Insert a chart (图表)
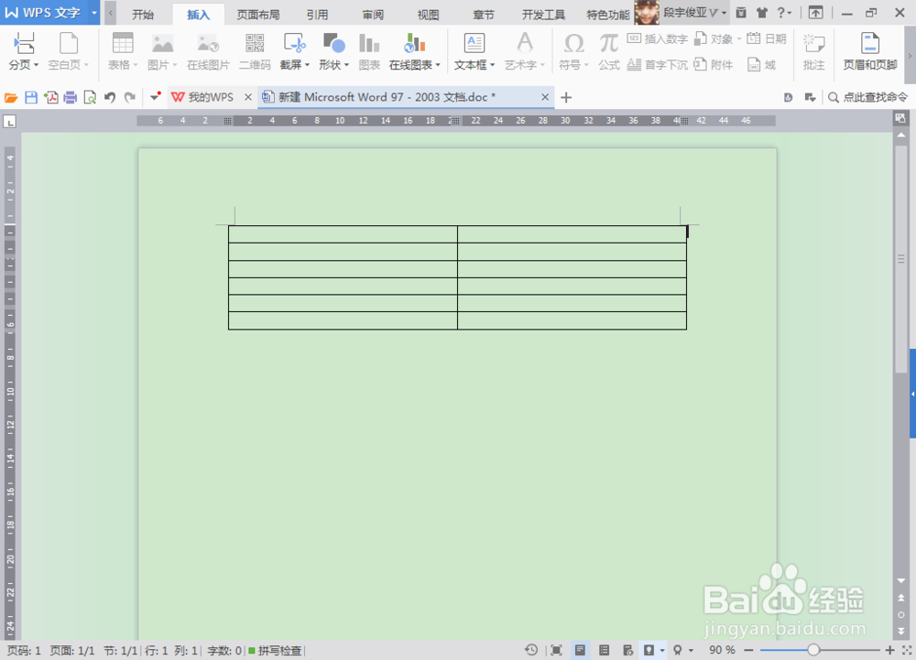Screen dimensions: 916x660 tap(369, 50)
